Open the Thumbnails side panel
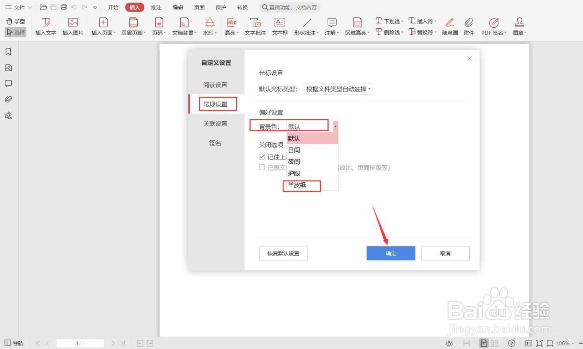The image size is (583, 349). 8,68
